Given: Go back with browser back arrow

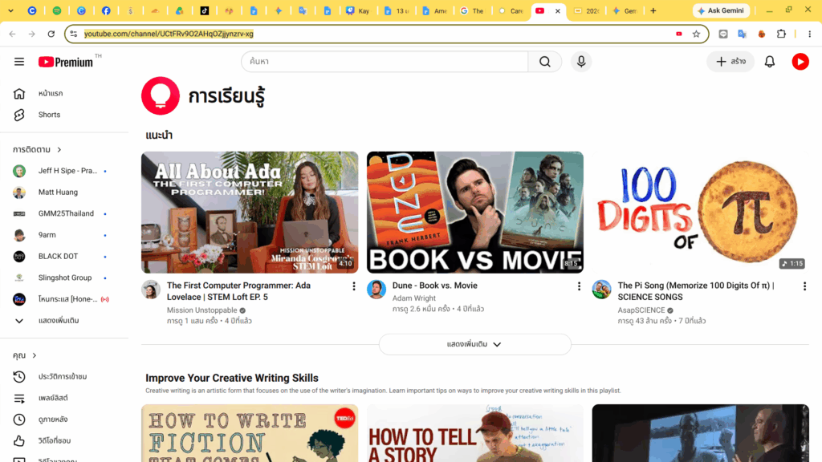Looking at the screenshot, I should 12,34.
